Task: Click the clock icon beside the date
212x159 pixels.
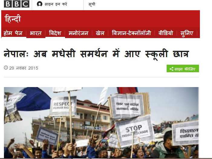Action: click(x=6, y=67)
